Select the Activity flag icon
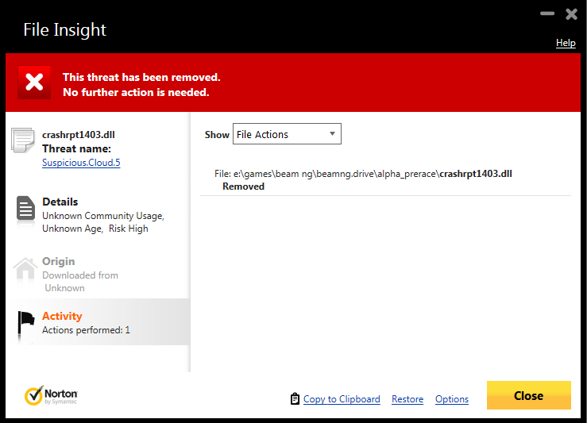 point(26,323)
